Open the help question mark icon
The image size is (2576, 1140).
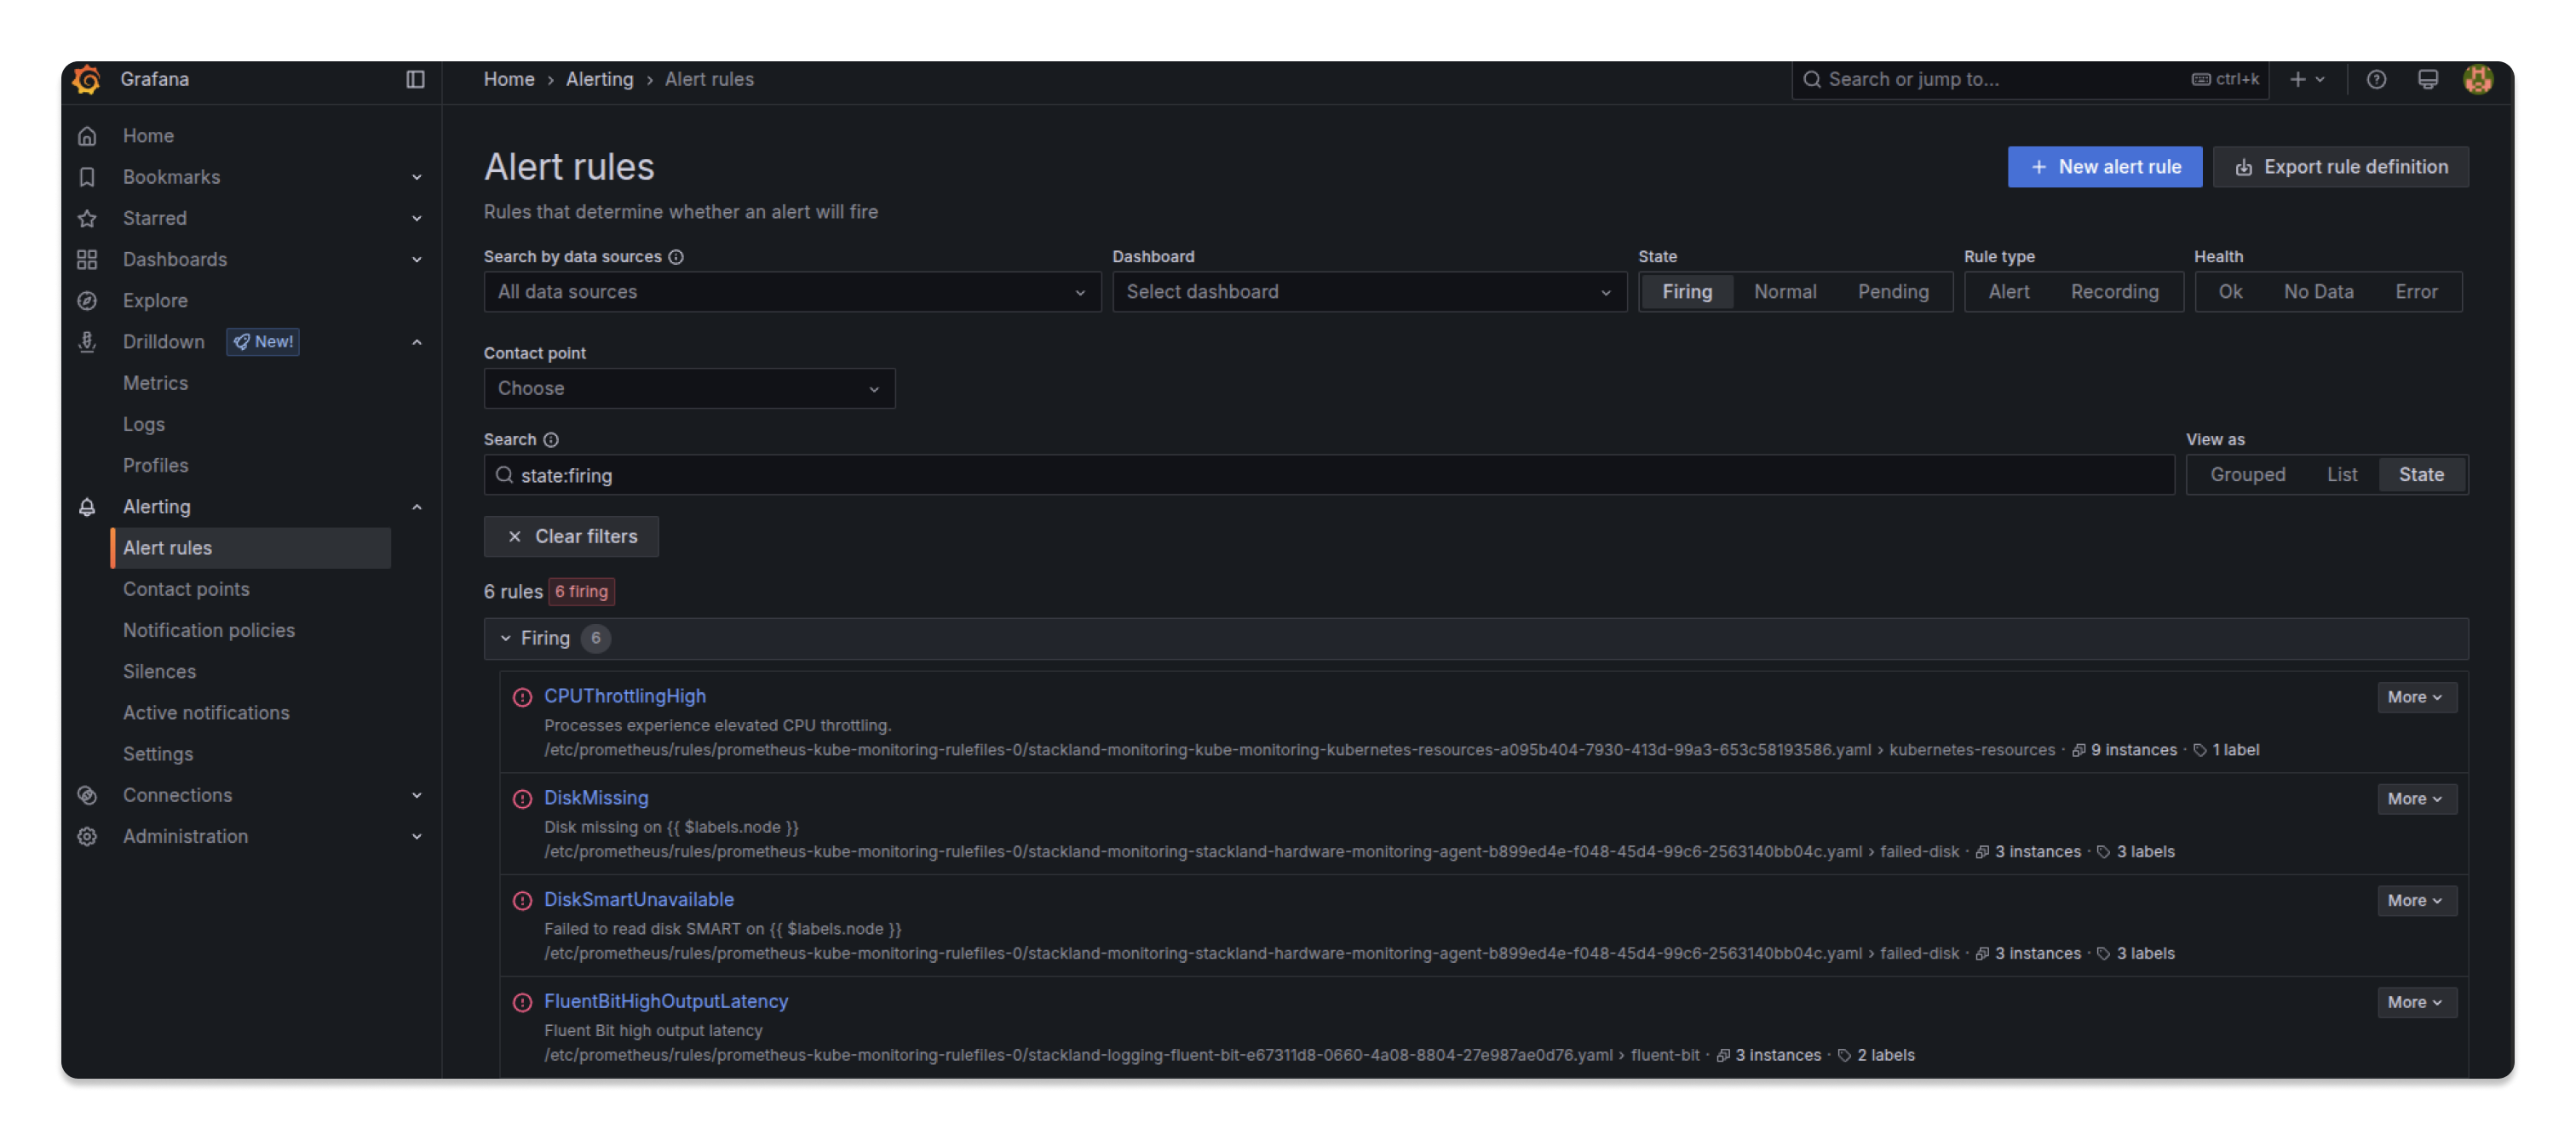2376,79
